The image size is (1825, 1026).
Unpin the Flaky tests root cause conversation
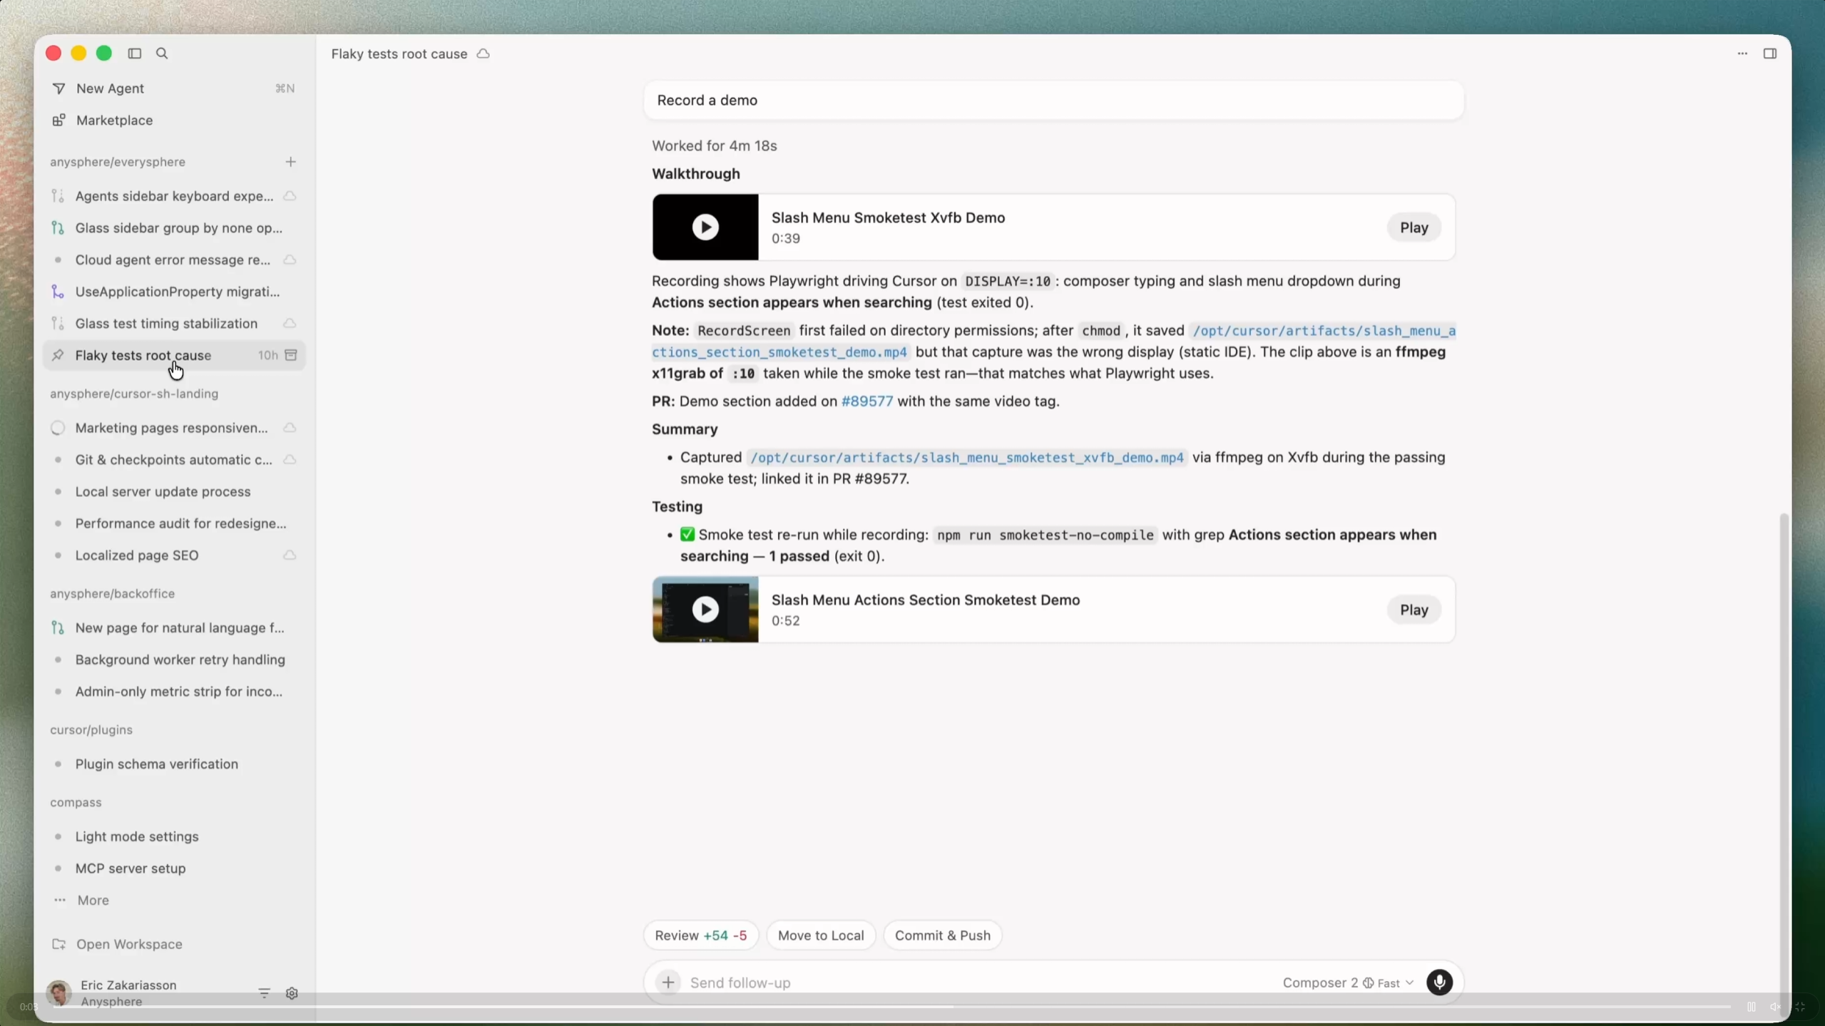click(58, 355)
